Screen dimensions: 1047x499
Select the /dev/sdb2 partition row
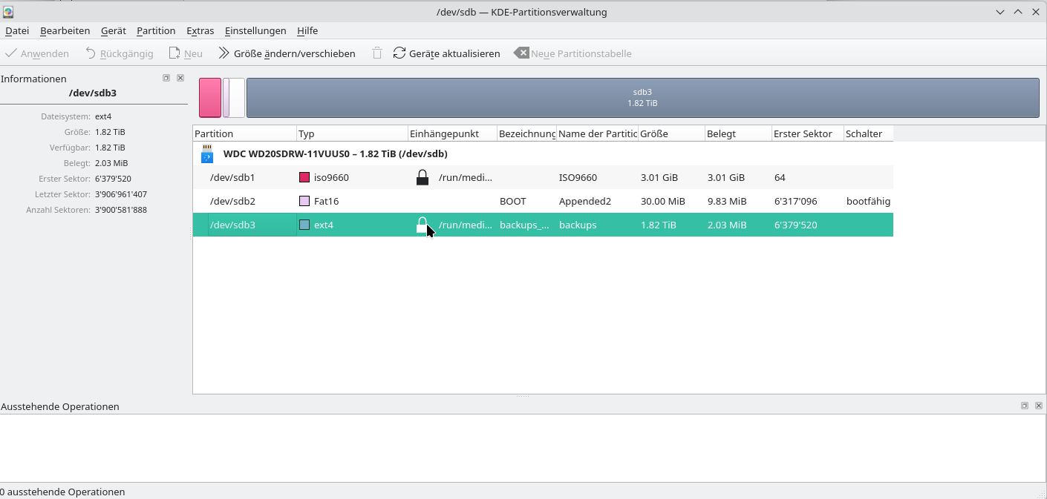232,202
